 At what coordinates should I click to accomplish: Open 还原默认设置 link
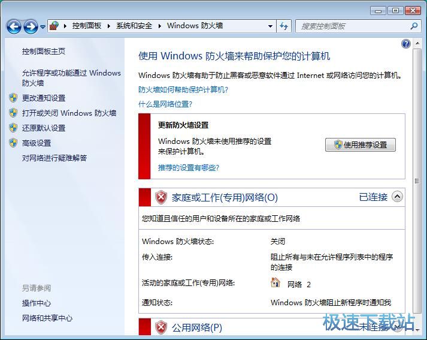[x=44, y=128]
